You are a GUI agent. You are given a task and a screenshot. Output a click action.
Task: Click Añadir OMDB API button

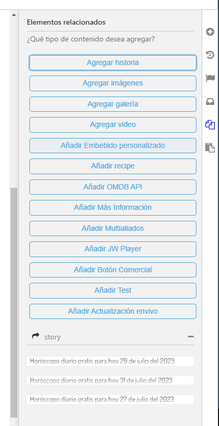(113, 187)
